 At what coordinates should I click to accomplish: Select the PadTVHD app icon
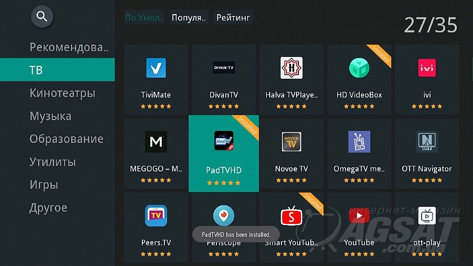[x=223, y=141]
